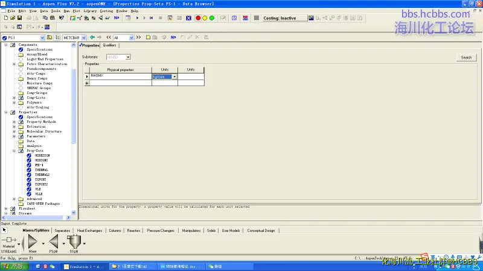Image resolution: width=483 pixels, height=271 pixels.
Task: Select the Mixer block icon
Action: (x=33, y=243)
